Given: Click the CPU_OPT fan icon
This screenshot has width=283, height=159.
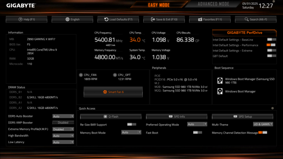Looking at the screenshot, I should [x=115, y=75].
